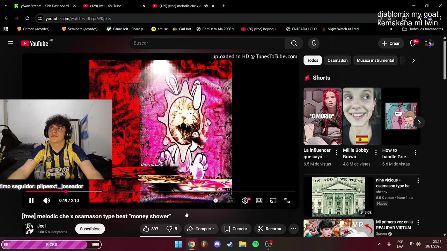Open Steam from taskbar

(x=230, y=244)
